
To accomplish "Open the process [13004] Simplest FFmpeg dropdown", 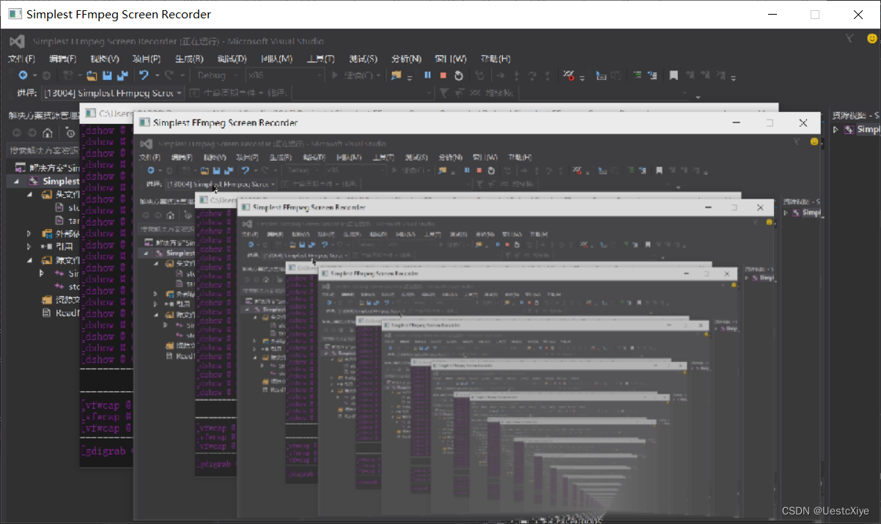I will coord(112,93).
